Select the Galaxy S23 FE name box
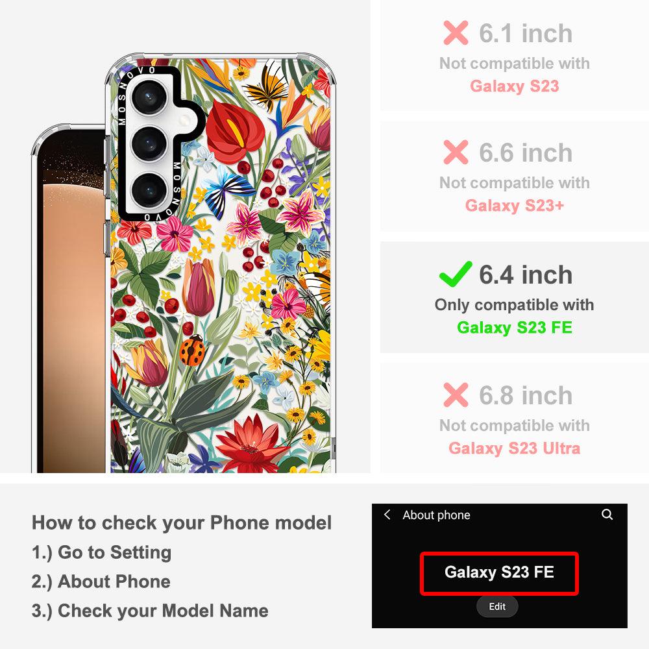 499,574
